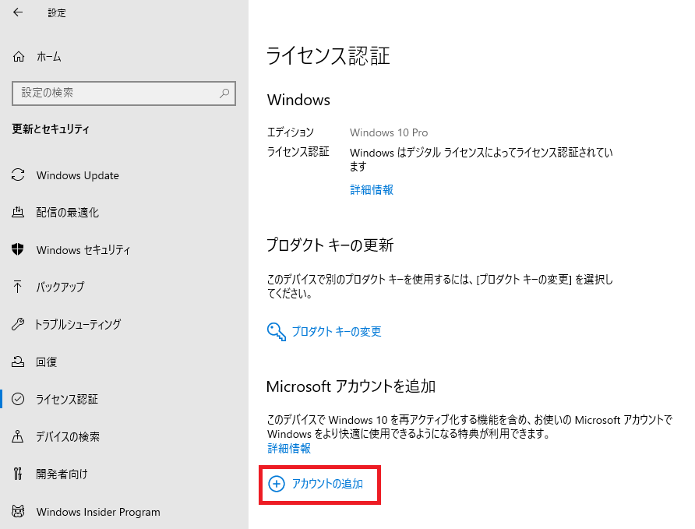The width and height of the screenshot is (695, 529).
Task: Click the 開発者向け tools icon
Action: pyautogui.click(x=18, y=474)
